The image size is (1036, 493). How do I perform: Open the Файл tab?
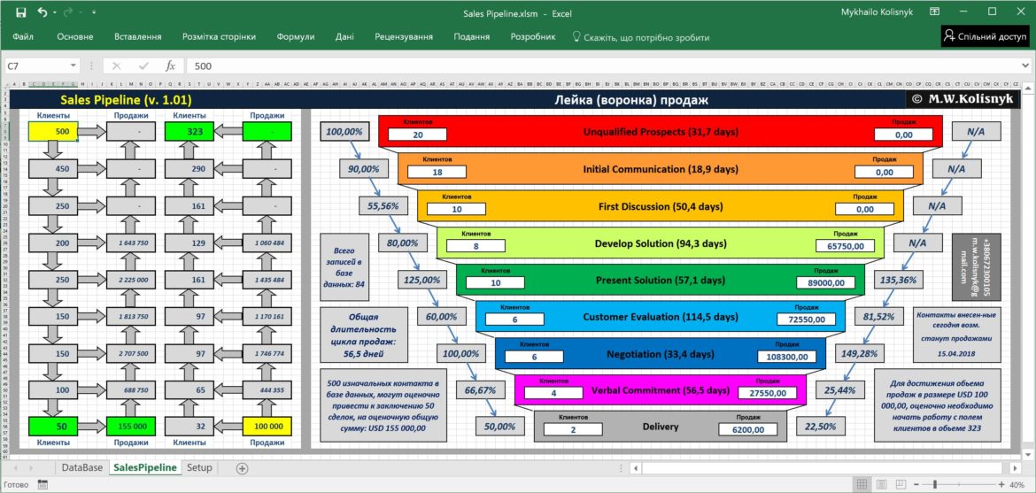(23, 37)
